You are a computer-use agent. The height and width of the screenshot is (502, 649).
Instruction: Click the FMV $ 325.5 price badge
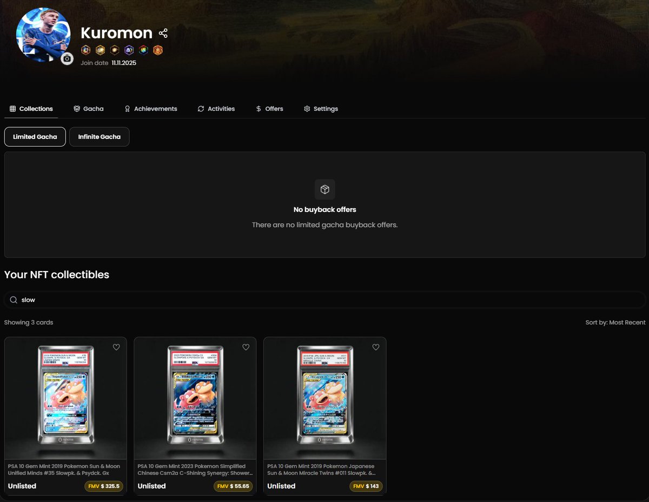(x=104, y=486)
